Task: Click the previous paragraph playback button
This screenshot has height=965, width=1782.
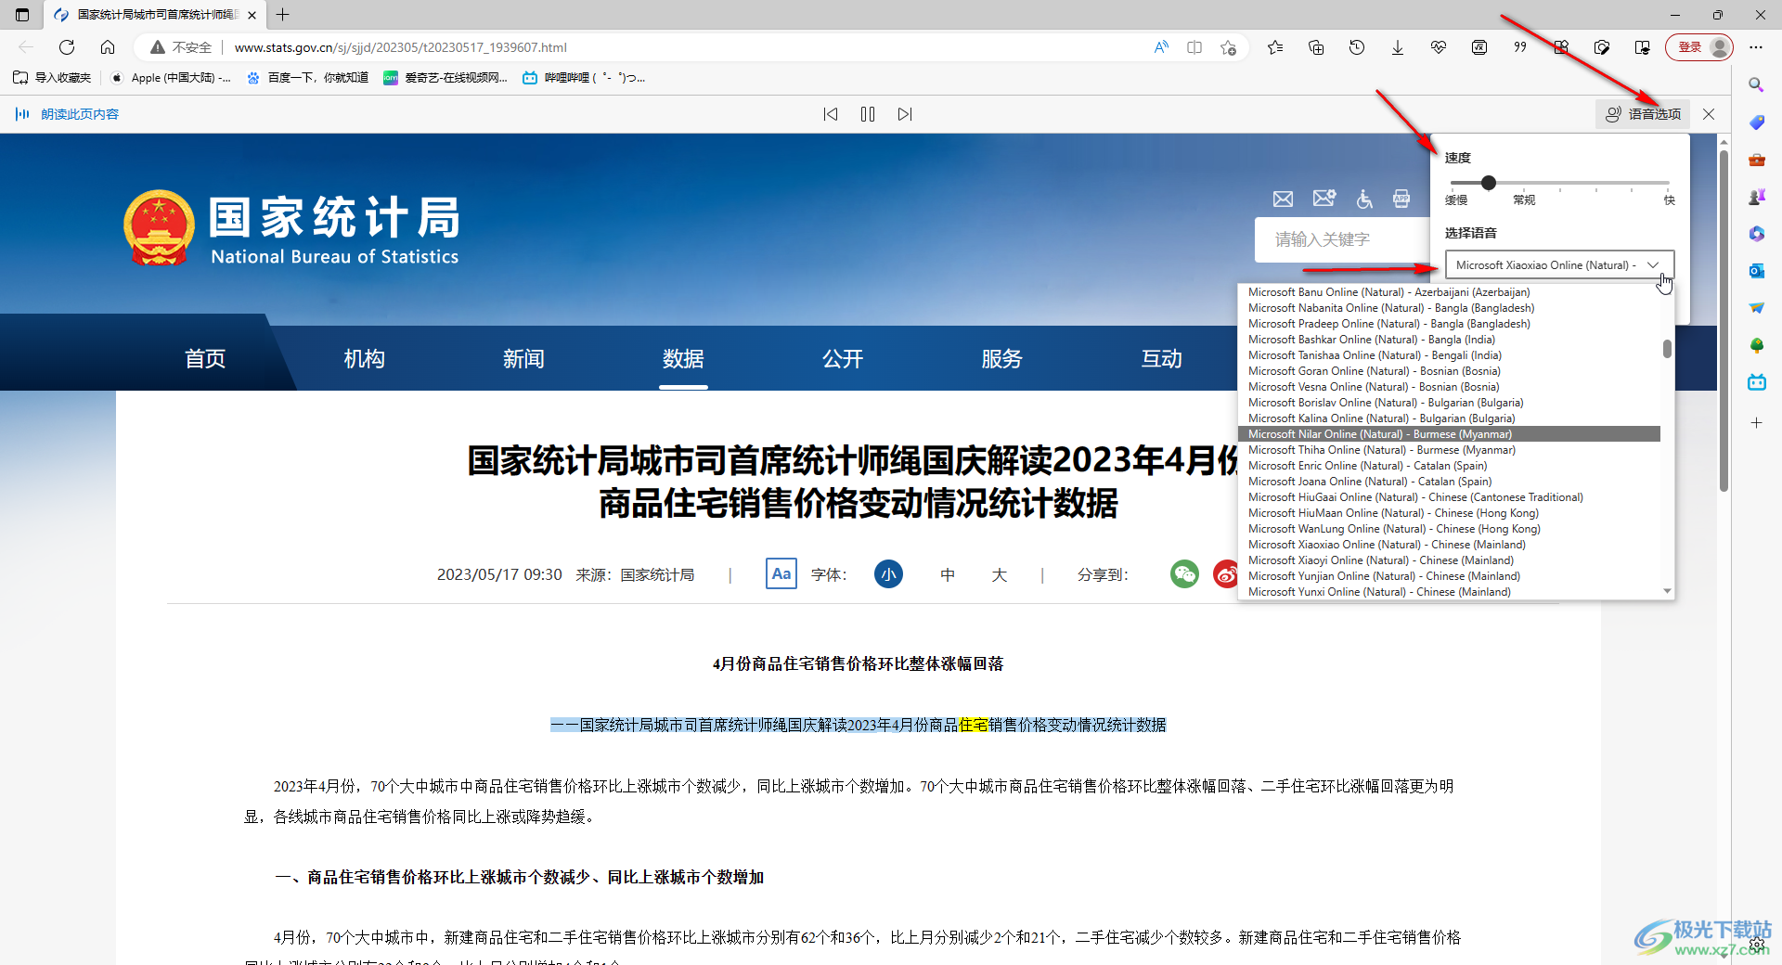Action: tap(831, 114)
